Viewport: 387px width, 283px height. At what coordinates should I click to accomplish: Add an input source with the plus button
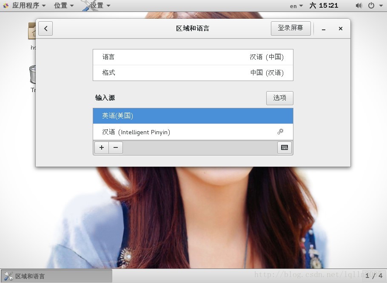click(x=102, y=147)
